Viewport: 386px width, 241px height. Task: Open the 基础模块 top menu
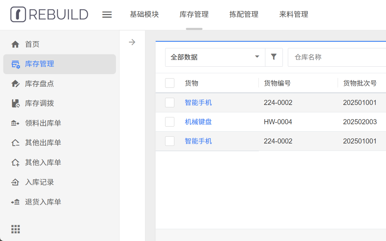click(144, 14)
